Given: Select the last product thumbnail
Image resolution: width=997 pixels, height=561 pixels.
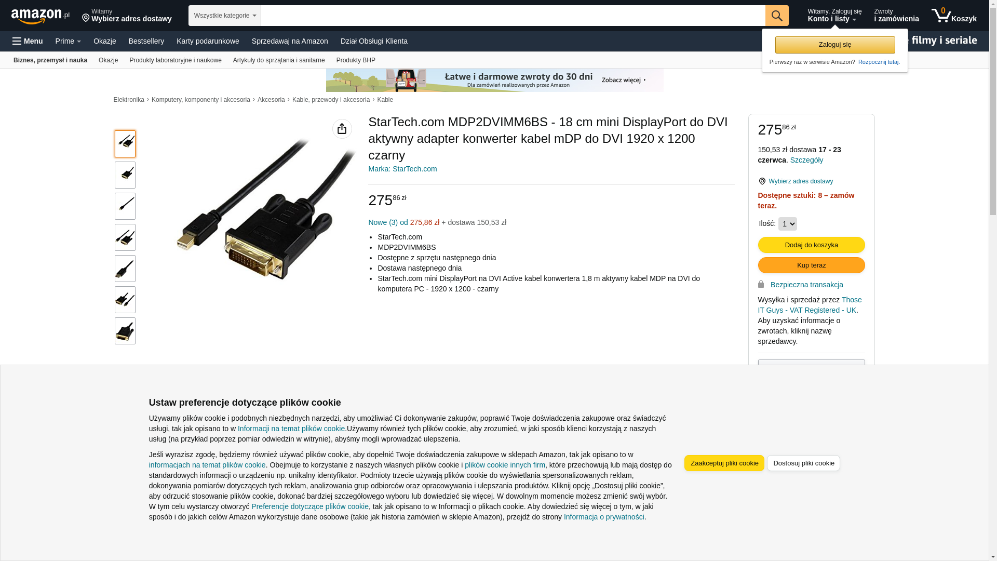Looking at the screenshot, I should tap(125, 331).
